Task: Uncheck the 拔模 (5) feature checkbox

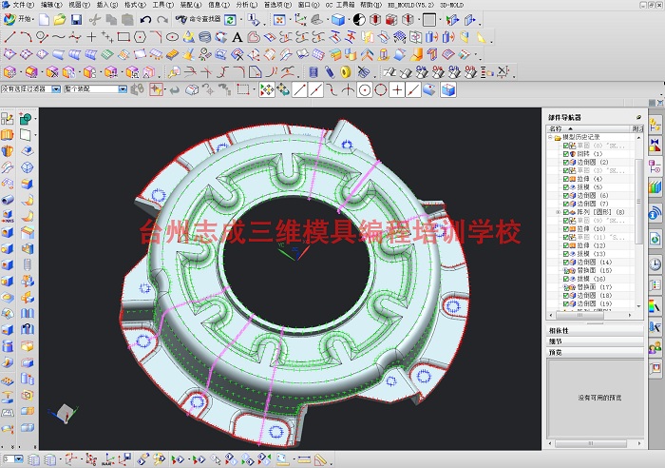Action: (566, 187)
